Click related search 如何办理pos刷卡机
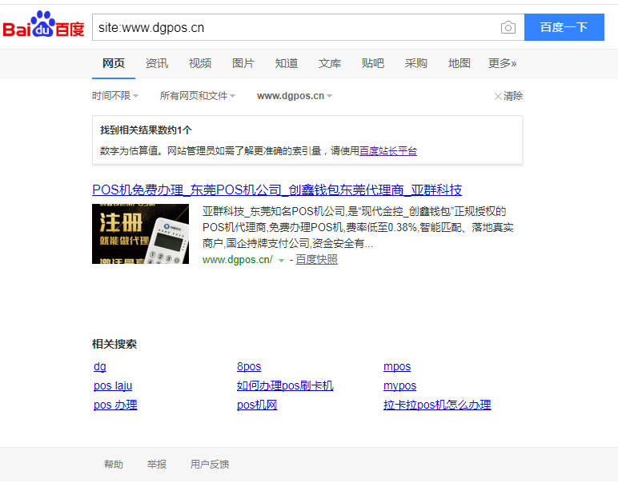 click(x=285, y=385)
